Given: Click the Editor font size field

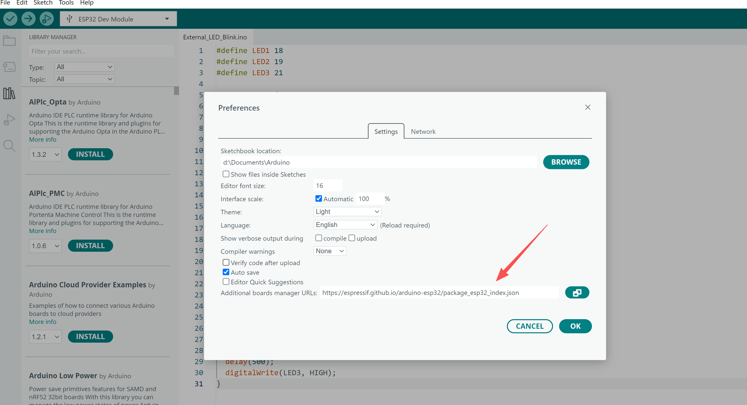Looking at the screenshot, I should click(x=328, y=186).
